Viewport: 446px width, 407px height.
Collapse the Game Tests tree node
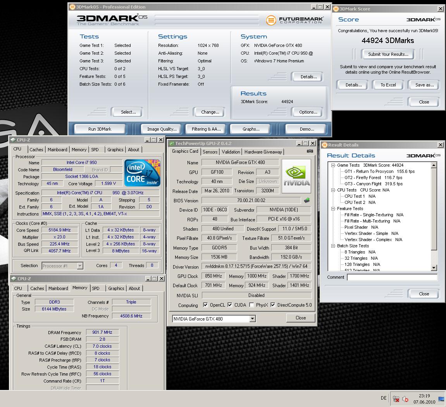pos(333,166)
